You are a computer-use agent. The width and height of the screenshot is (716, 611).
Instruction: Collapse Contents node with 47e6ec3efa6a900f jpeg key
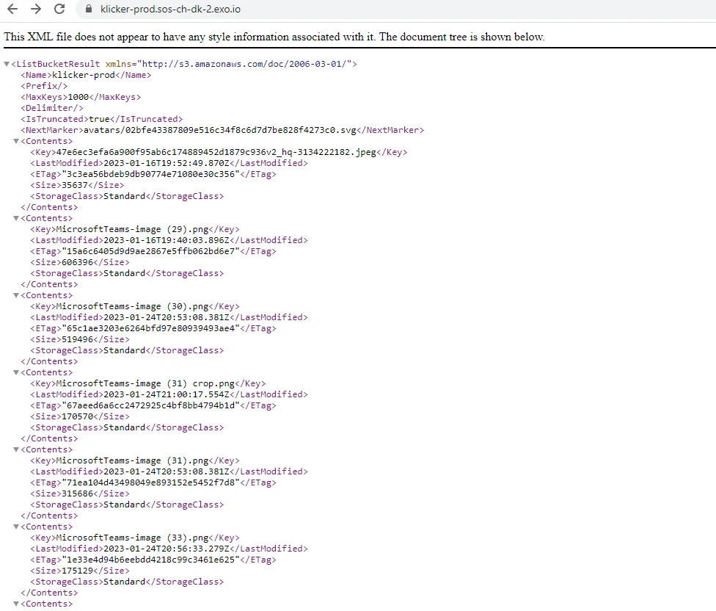point(16,141)
